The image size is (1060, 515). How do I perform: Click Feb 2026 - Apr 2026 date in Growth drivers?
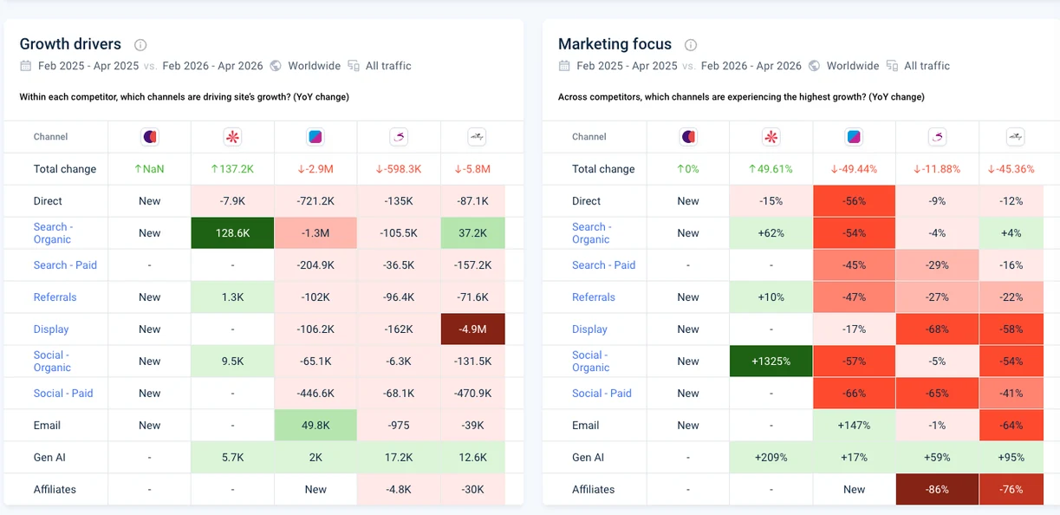(x=212, y=66)
